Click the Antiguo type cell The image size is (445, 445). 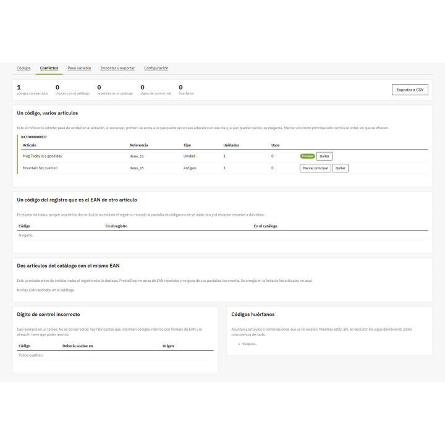coord(190,168)
